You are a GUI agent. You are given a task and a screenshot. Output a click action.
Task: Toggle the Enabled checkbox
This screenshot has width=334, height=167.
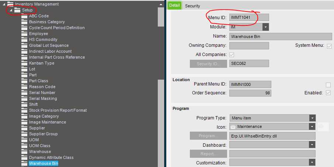click(x=328, y=93)
